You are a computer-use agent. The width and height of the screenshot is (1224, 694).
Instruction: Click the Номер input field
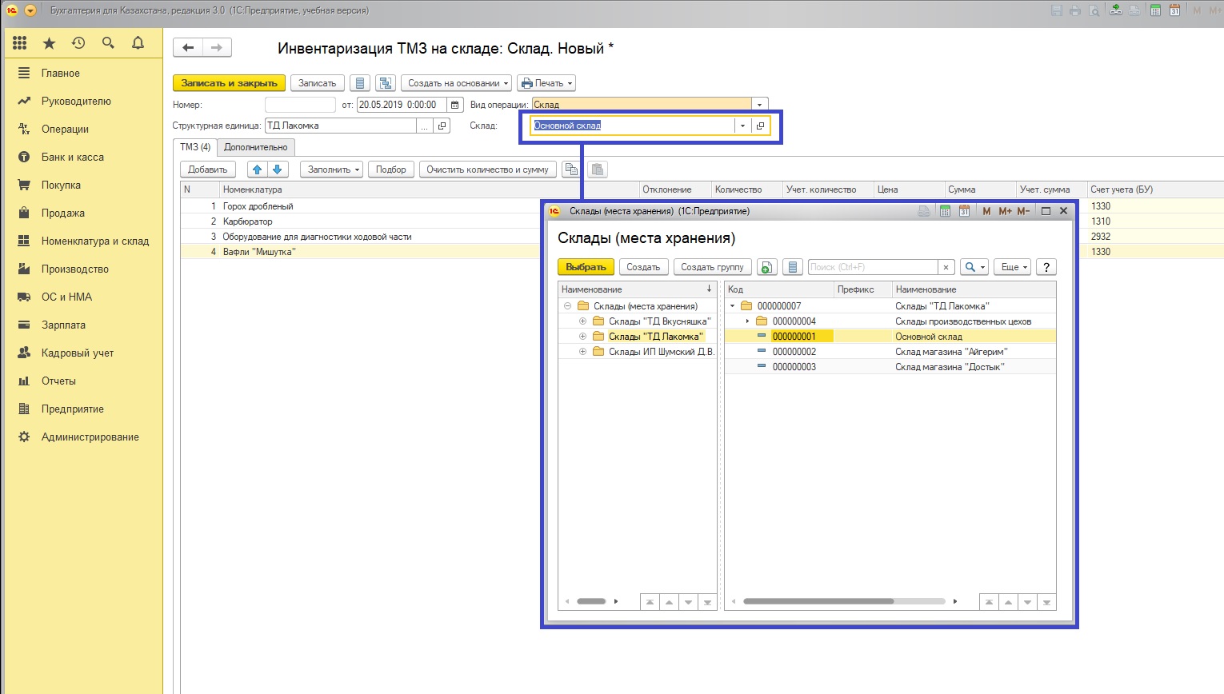pyautogui.click(x=300, y=105)
